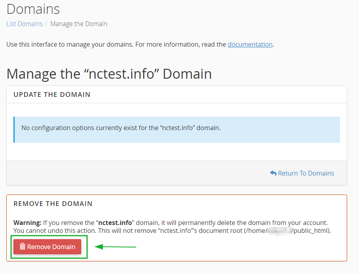The width and height of the screenshot is (359, 274).
Task: Open the List Domains breadcrumb link
Action: point(25,24)
